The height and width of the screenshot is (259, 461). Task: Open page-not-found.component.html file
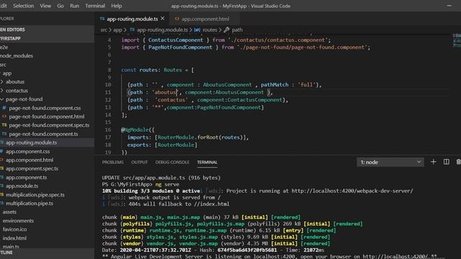(x=46, y=117)
